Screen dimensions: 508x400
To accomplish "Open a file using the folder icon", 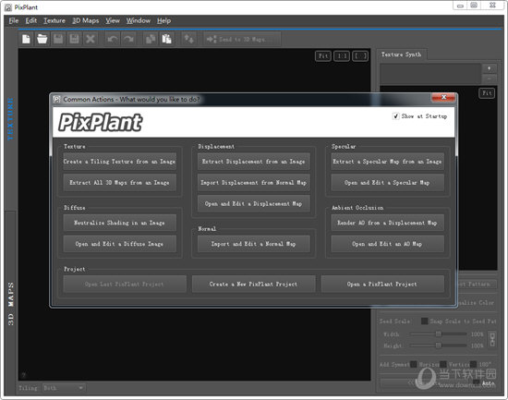I will (x=42, y=39).
